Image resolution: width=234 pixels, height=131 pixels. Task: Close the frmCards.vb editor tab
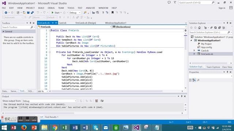[x=56, y=23]
